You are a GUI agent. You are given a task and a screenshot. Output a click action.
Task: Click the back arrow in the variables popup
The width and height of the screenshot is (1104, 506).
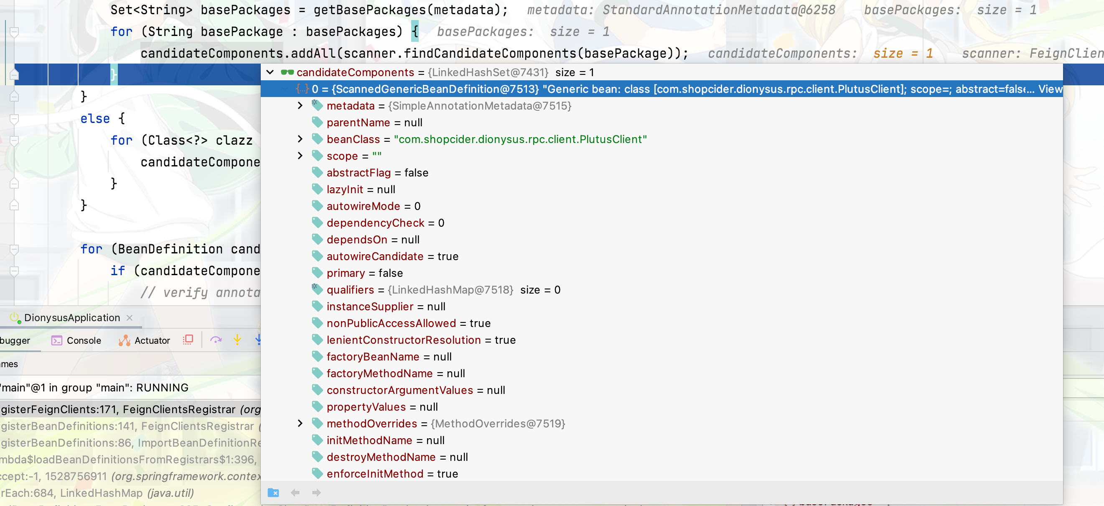[x=295, y=492]
